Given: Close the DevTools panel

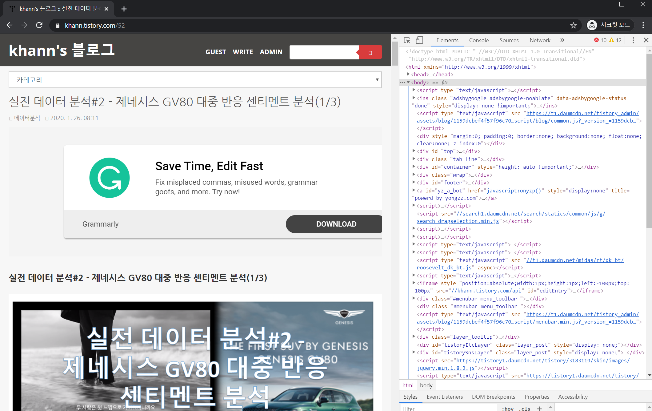Looking at the screenshot, I should tap(646, 40).
